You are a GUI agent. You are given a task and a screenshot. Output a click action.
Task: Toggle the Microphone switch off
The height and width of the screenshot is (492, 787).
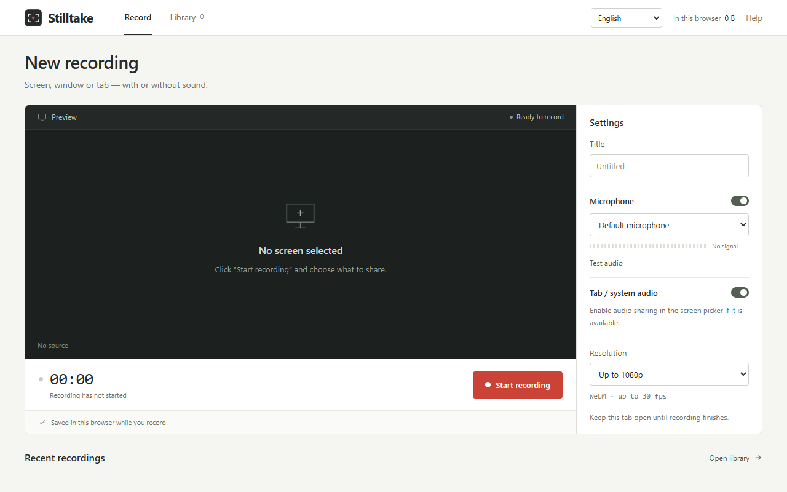point(740,201)
